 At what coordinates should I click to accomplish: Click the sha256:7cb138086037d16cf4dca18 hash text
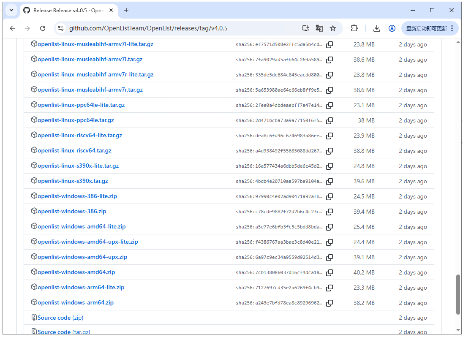[279, 273]
